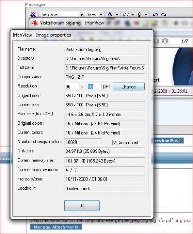The width and height of the screenshot is (193, 234).
Task: Click the Change DPI button
Action: [129, 87]
